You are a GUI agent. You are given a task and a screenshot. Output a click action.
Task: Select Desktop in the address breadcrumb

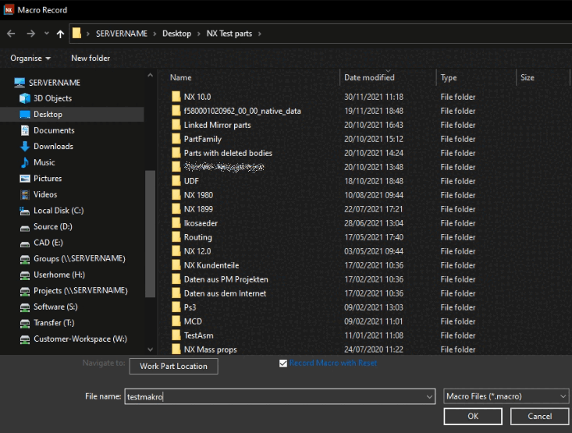click(176, 34)
